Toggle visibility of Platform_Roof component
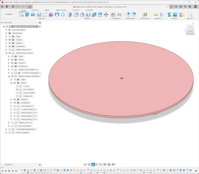The width and height of the screenshot is (199, 174). coord(12,123)
